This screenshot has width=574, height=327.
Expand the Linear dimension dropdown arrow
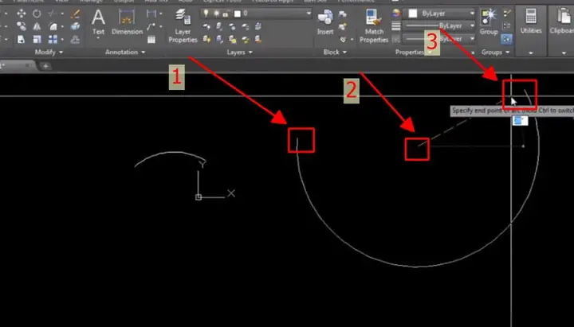(x=161, y=14)
